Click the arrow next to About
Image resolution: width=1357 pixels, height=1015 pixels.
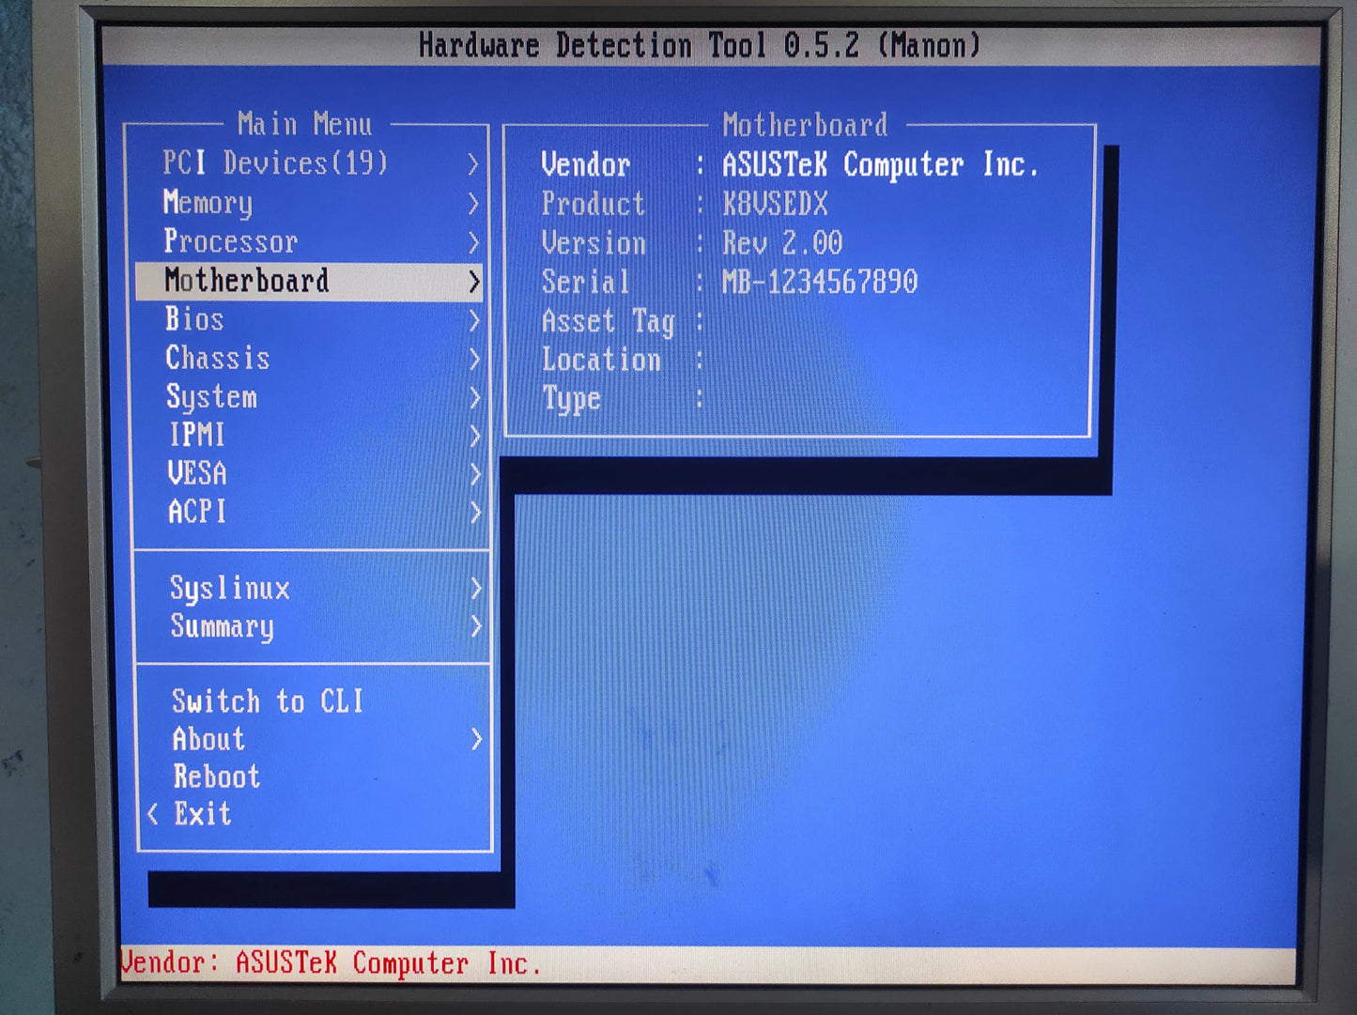tap(477, 740)
